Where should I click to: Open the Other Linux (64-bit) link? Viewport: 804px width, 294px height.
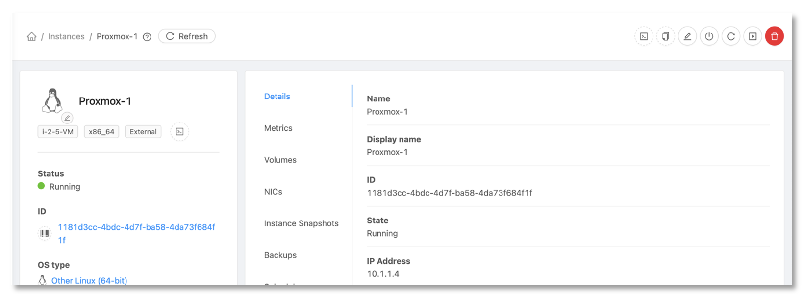pyautogui.click(x=89, y=281)
